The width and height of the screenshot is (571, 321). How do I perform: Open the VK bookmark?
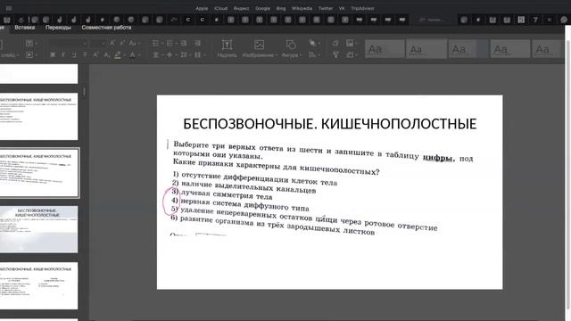tap(342, 8)
